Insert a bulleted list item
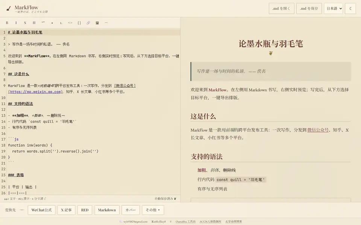 [52, 23]
